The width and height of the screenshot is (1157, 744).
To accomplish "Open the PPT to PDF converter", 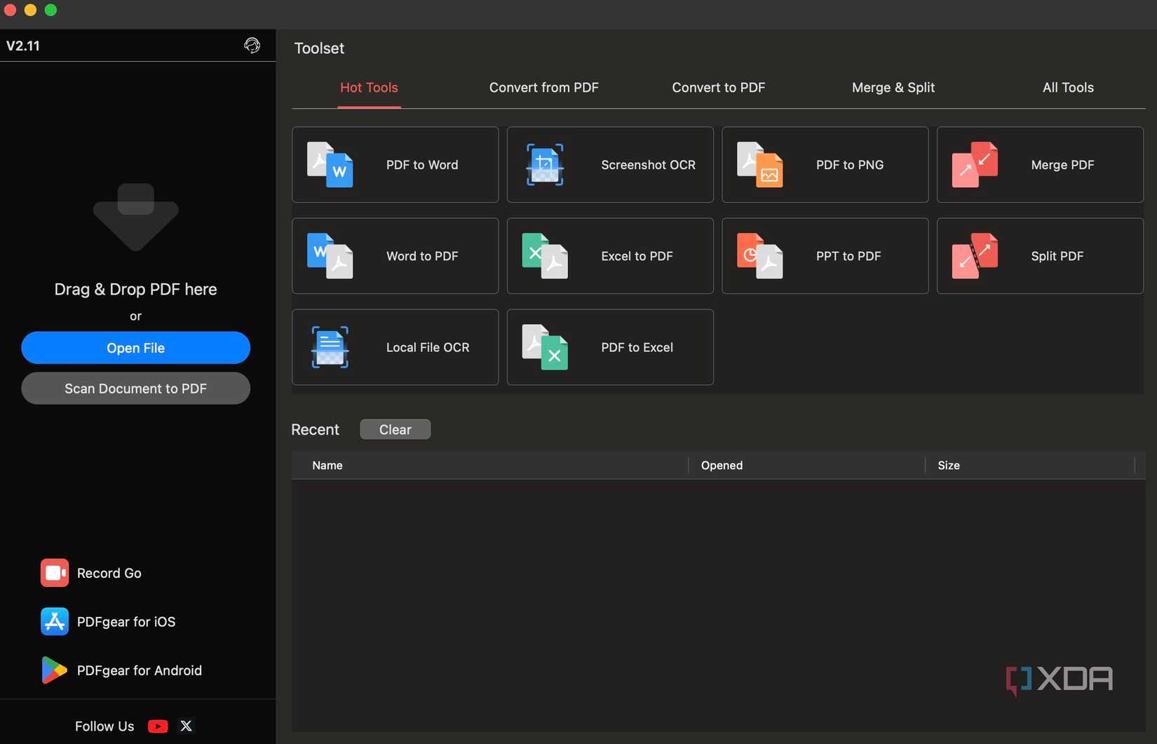I will 825,256.
